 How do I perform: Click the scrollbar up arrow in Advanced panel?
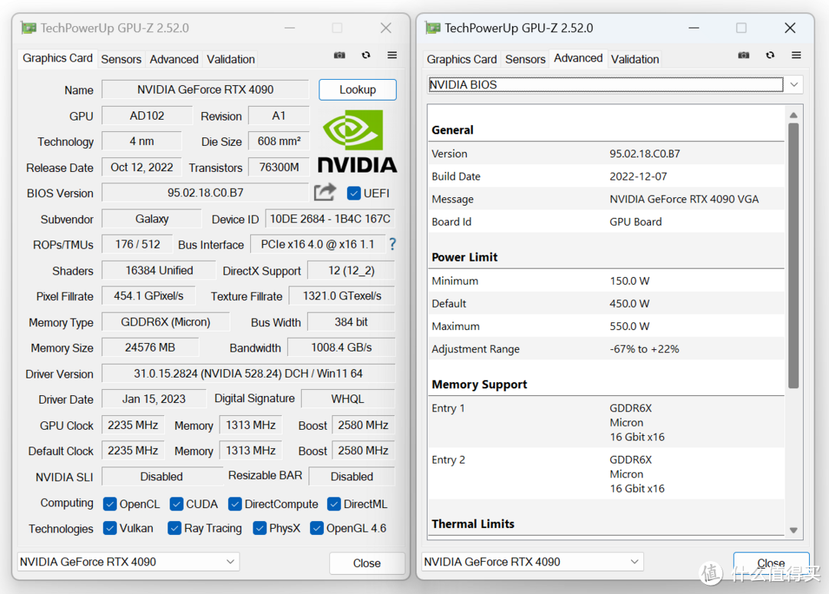point(793,114)
